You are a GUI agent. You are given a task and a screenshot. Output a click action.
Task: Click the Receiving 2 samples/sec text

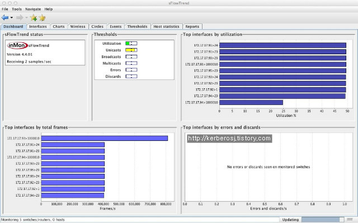[29, 61]
